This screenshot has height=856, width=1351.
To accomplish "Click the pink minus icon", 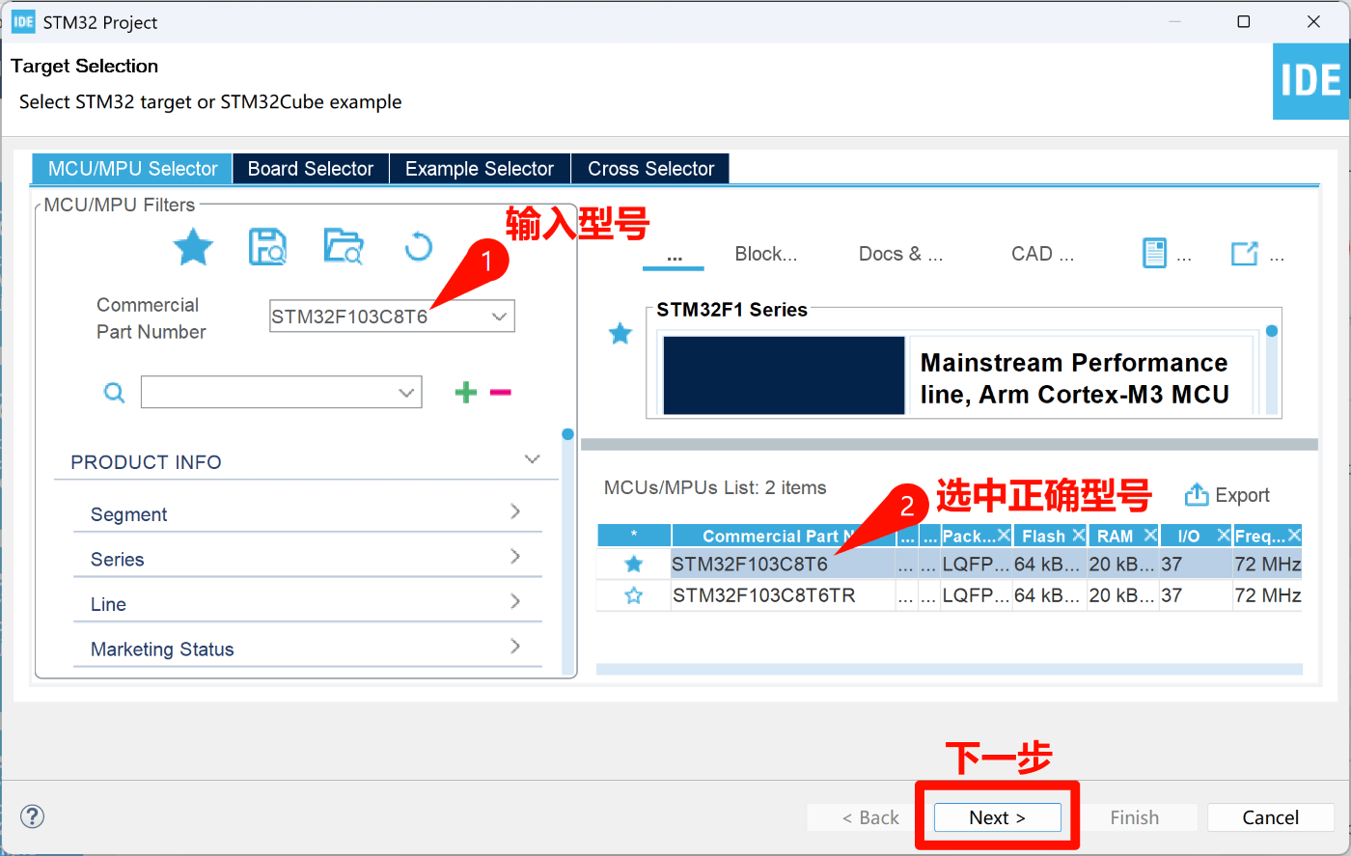I will 500,392.
